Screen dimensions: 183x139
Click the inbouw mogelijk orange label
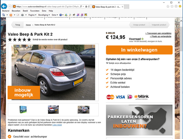tap(24, 92)
